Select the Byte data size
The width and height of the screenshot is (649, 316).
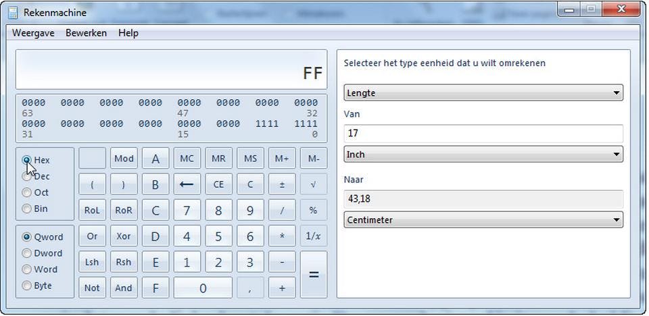(x=27, y=286)
